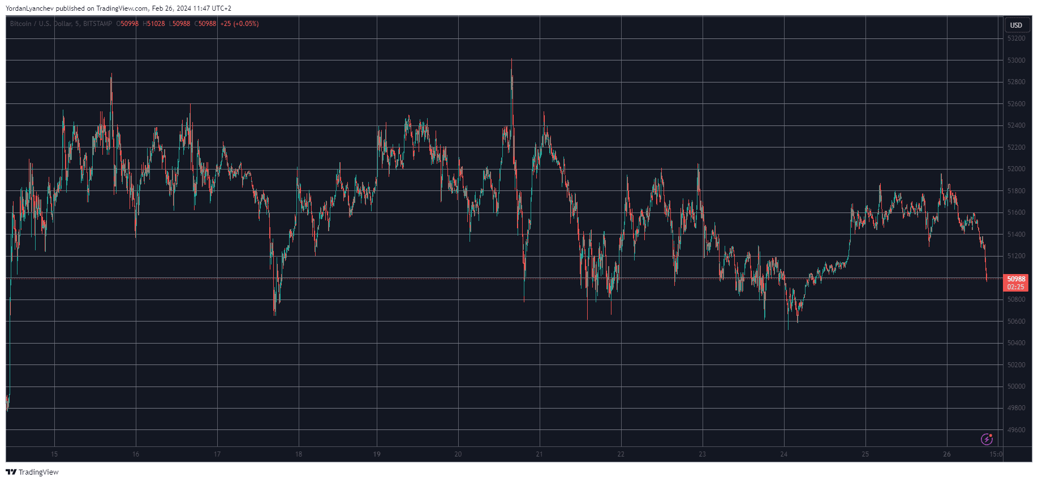This screenshot has height=482, width=1038.
Task: Click the close value C50988
Action: pos(205,24)
